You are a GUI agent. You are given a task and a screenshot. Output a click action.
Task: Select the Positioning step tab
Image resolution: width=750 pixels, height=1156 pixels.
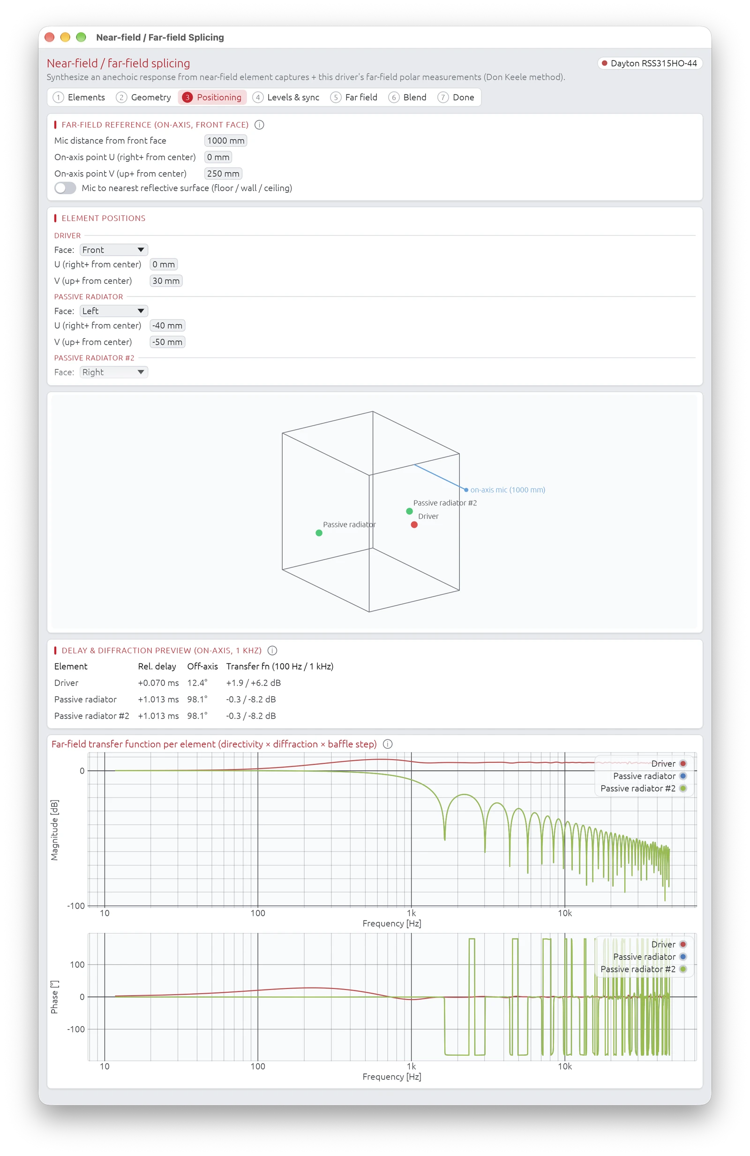(212, 97)
